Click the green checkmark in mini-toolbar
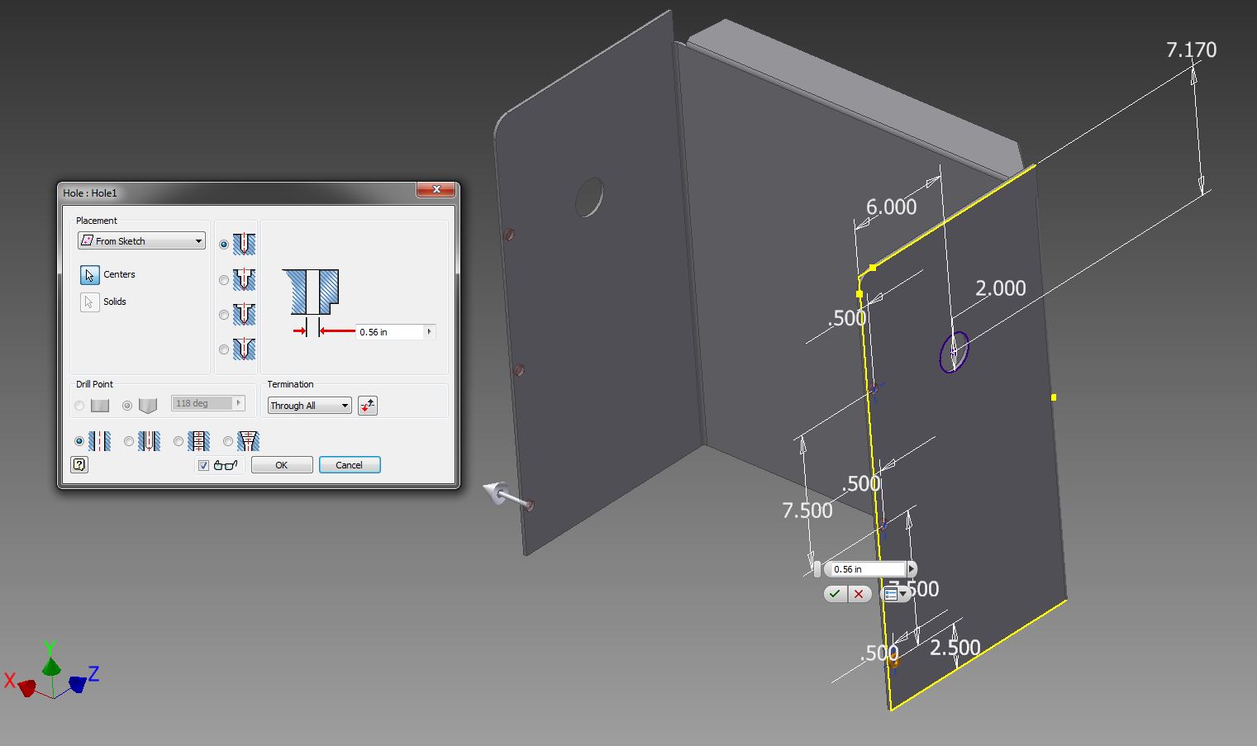The width and height of the screenshot is (1257, 746). (x=835, y=593)
